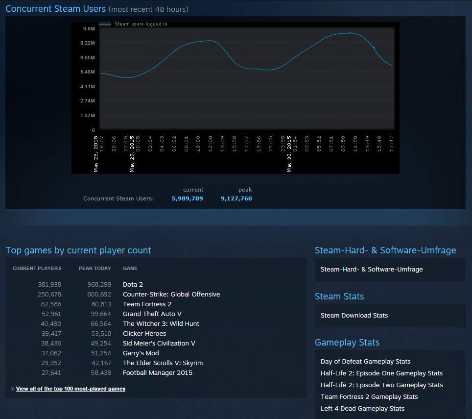Open The Witcher 3: Wild Hunt entry

click(161, 323)
